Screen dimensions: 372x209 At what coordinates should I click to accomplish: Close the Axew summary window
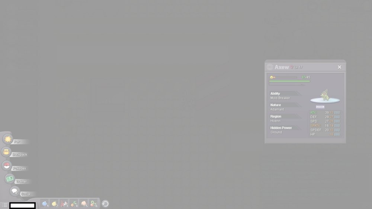[x=339, y=67]
